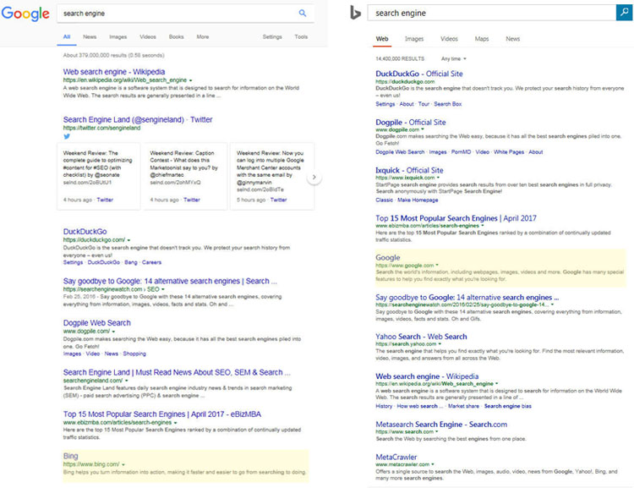
Task: Expand the arrow beside duckduckgo.com URL on Google
Action: 128,240
